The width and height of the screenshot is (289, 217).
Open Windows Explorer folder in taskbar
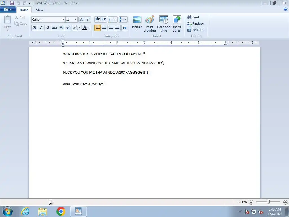point(43,211)
